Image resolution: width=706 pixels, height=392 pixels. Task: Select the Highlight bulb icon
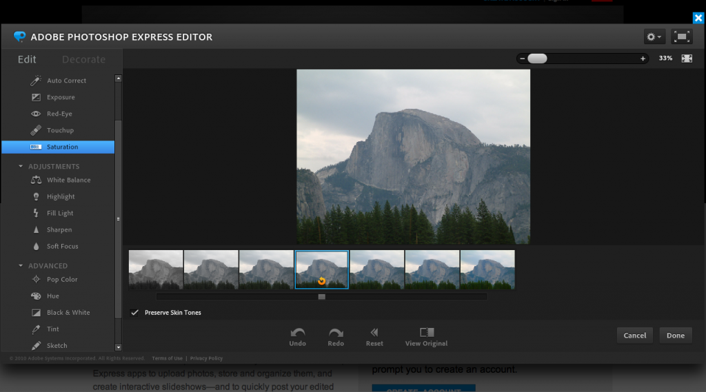[x=36, y=196]
